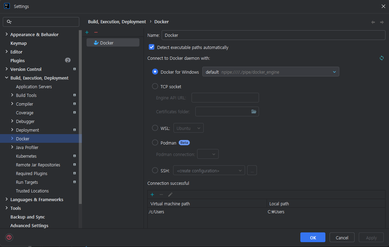The height and width of the screenshot is (247, 389).
Task: Click project-level icon next to Version Control
Action: (74, 69)
